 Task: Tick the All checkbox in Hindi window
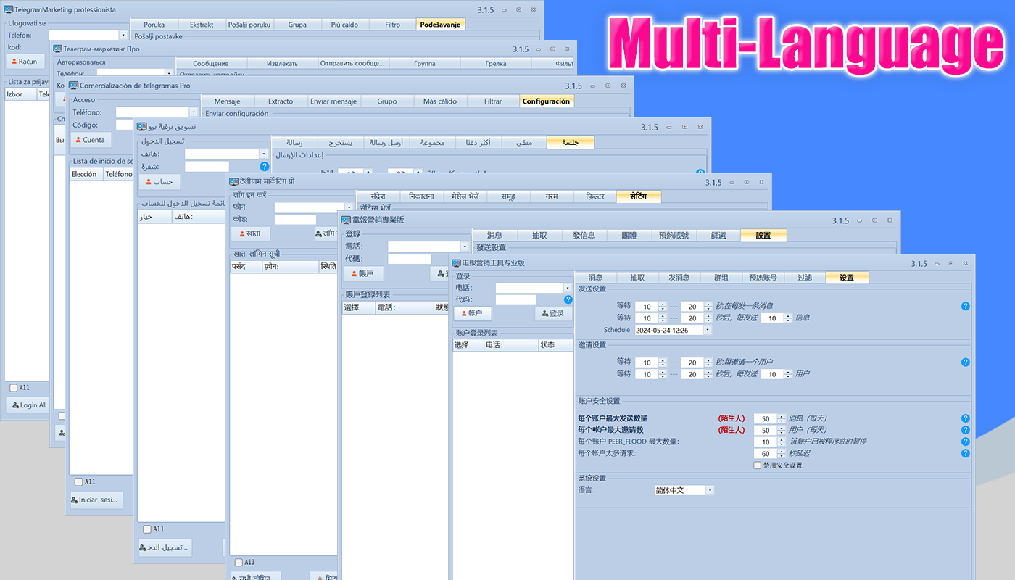238,562
